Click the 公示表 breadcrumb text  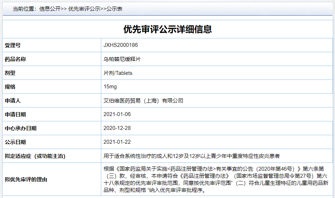coord(114,9)
